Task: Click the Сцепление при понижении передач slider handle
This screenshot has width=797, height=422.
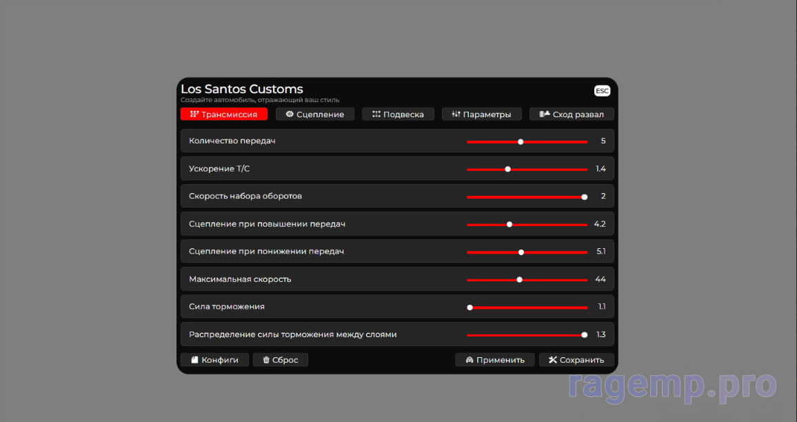Action: click(x=521, y=252)
